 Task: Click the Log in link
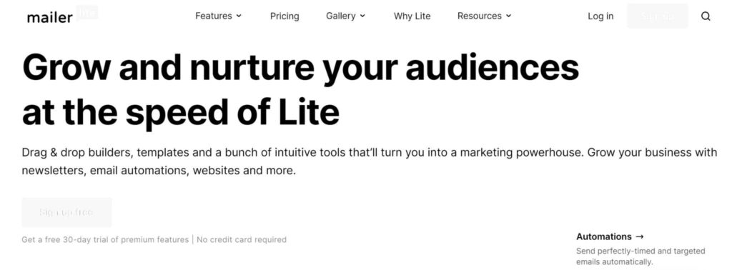tap(600, 16)
